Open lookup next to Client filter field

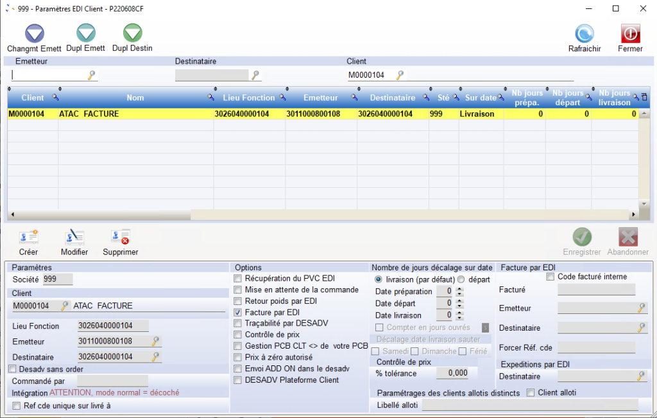(400, 75)
